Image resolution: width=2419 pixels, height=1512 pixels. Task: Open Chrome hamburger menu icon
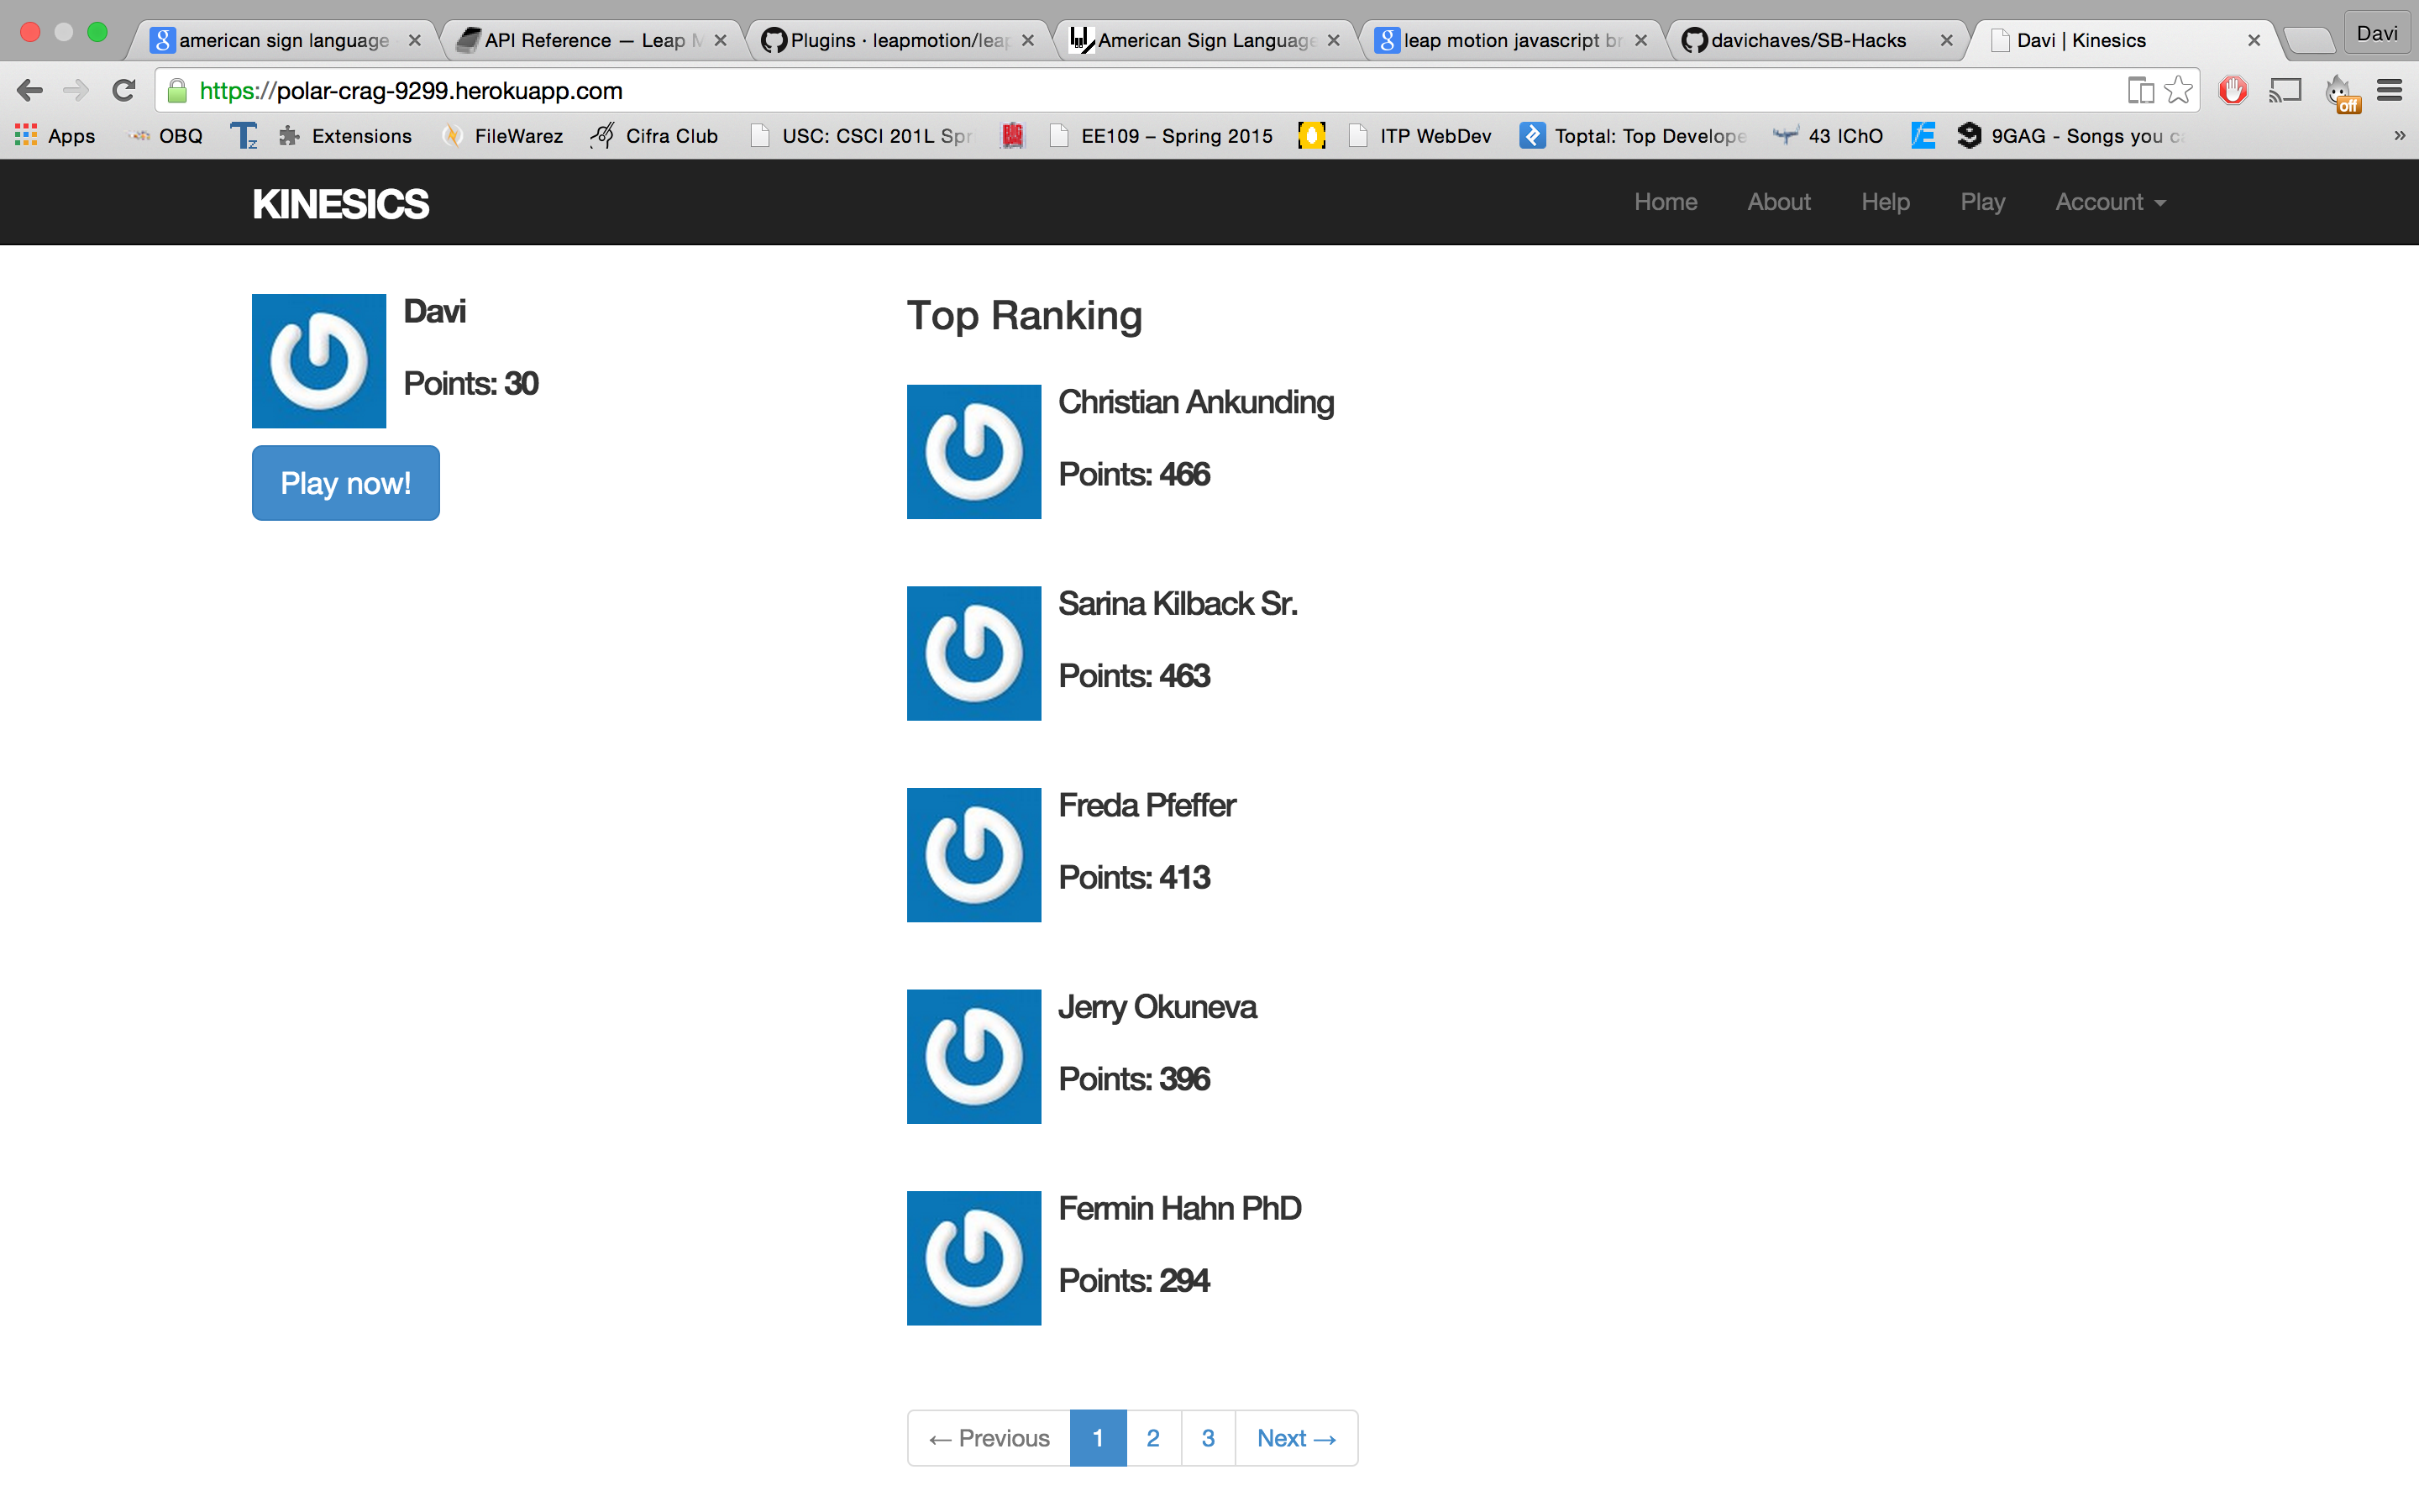pos(2389,91)
